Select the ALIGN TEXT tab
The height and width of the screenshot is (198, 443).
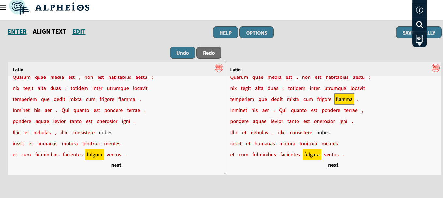click(x=49, y=31)
